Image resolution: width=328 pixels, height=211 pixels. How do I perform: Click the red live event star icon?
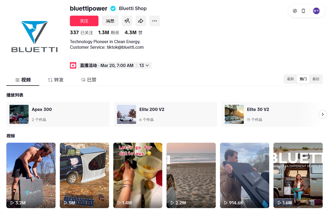[73, 65]
